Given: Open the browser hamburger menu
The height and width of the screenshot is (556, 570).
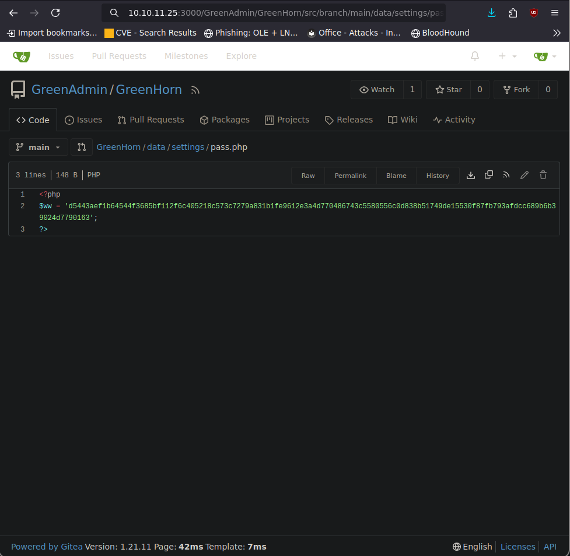Looking at the screenshot, I should [555, 13].
